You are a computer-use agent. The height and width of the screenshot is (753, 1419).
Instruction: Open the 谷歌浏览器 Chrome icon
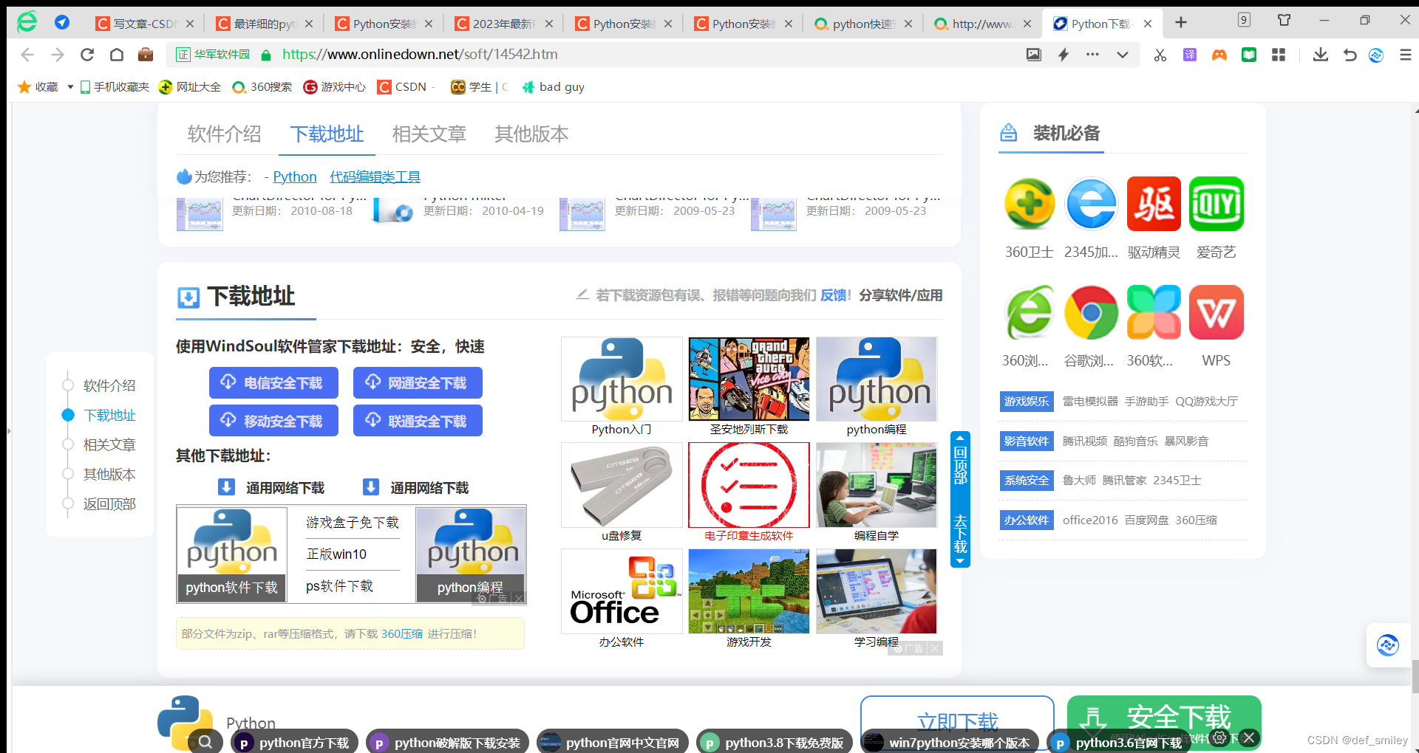coord(1091,312)
